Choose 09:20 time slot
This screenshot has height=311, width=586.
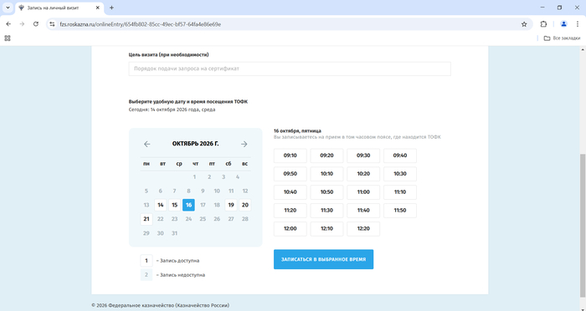[326, 155]
